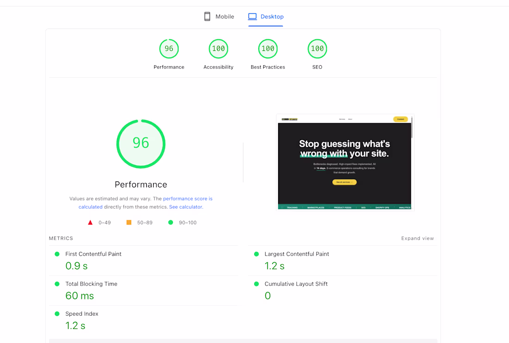Click the Speed Index green status dot
Screen dimensions: 509x343
(57, 314)
